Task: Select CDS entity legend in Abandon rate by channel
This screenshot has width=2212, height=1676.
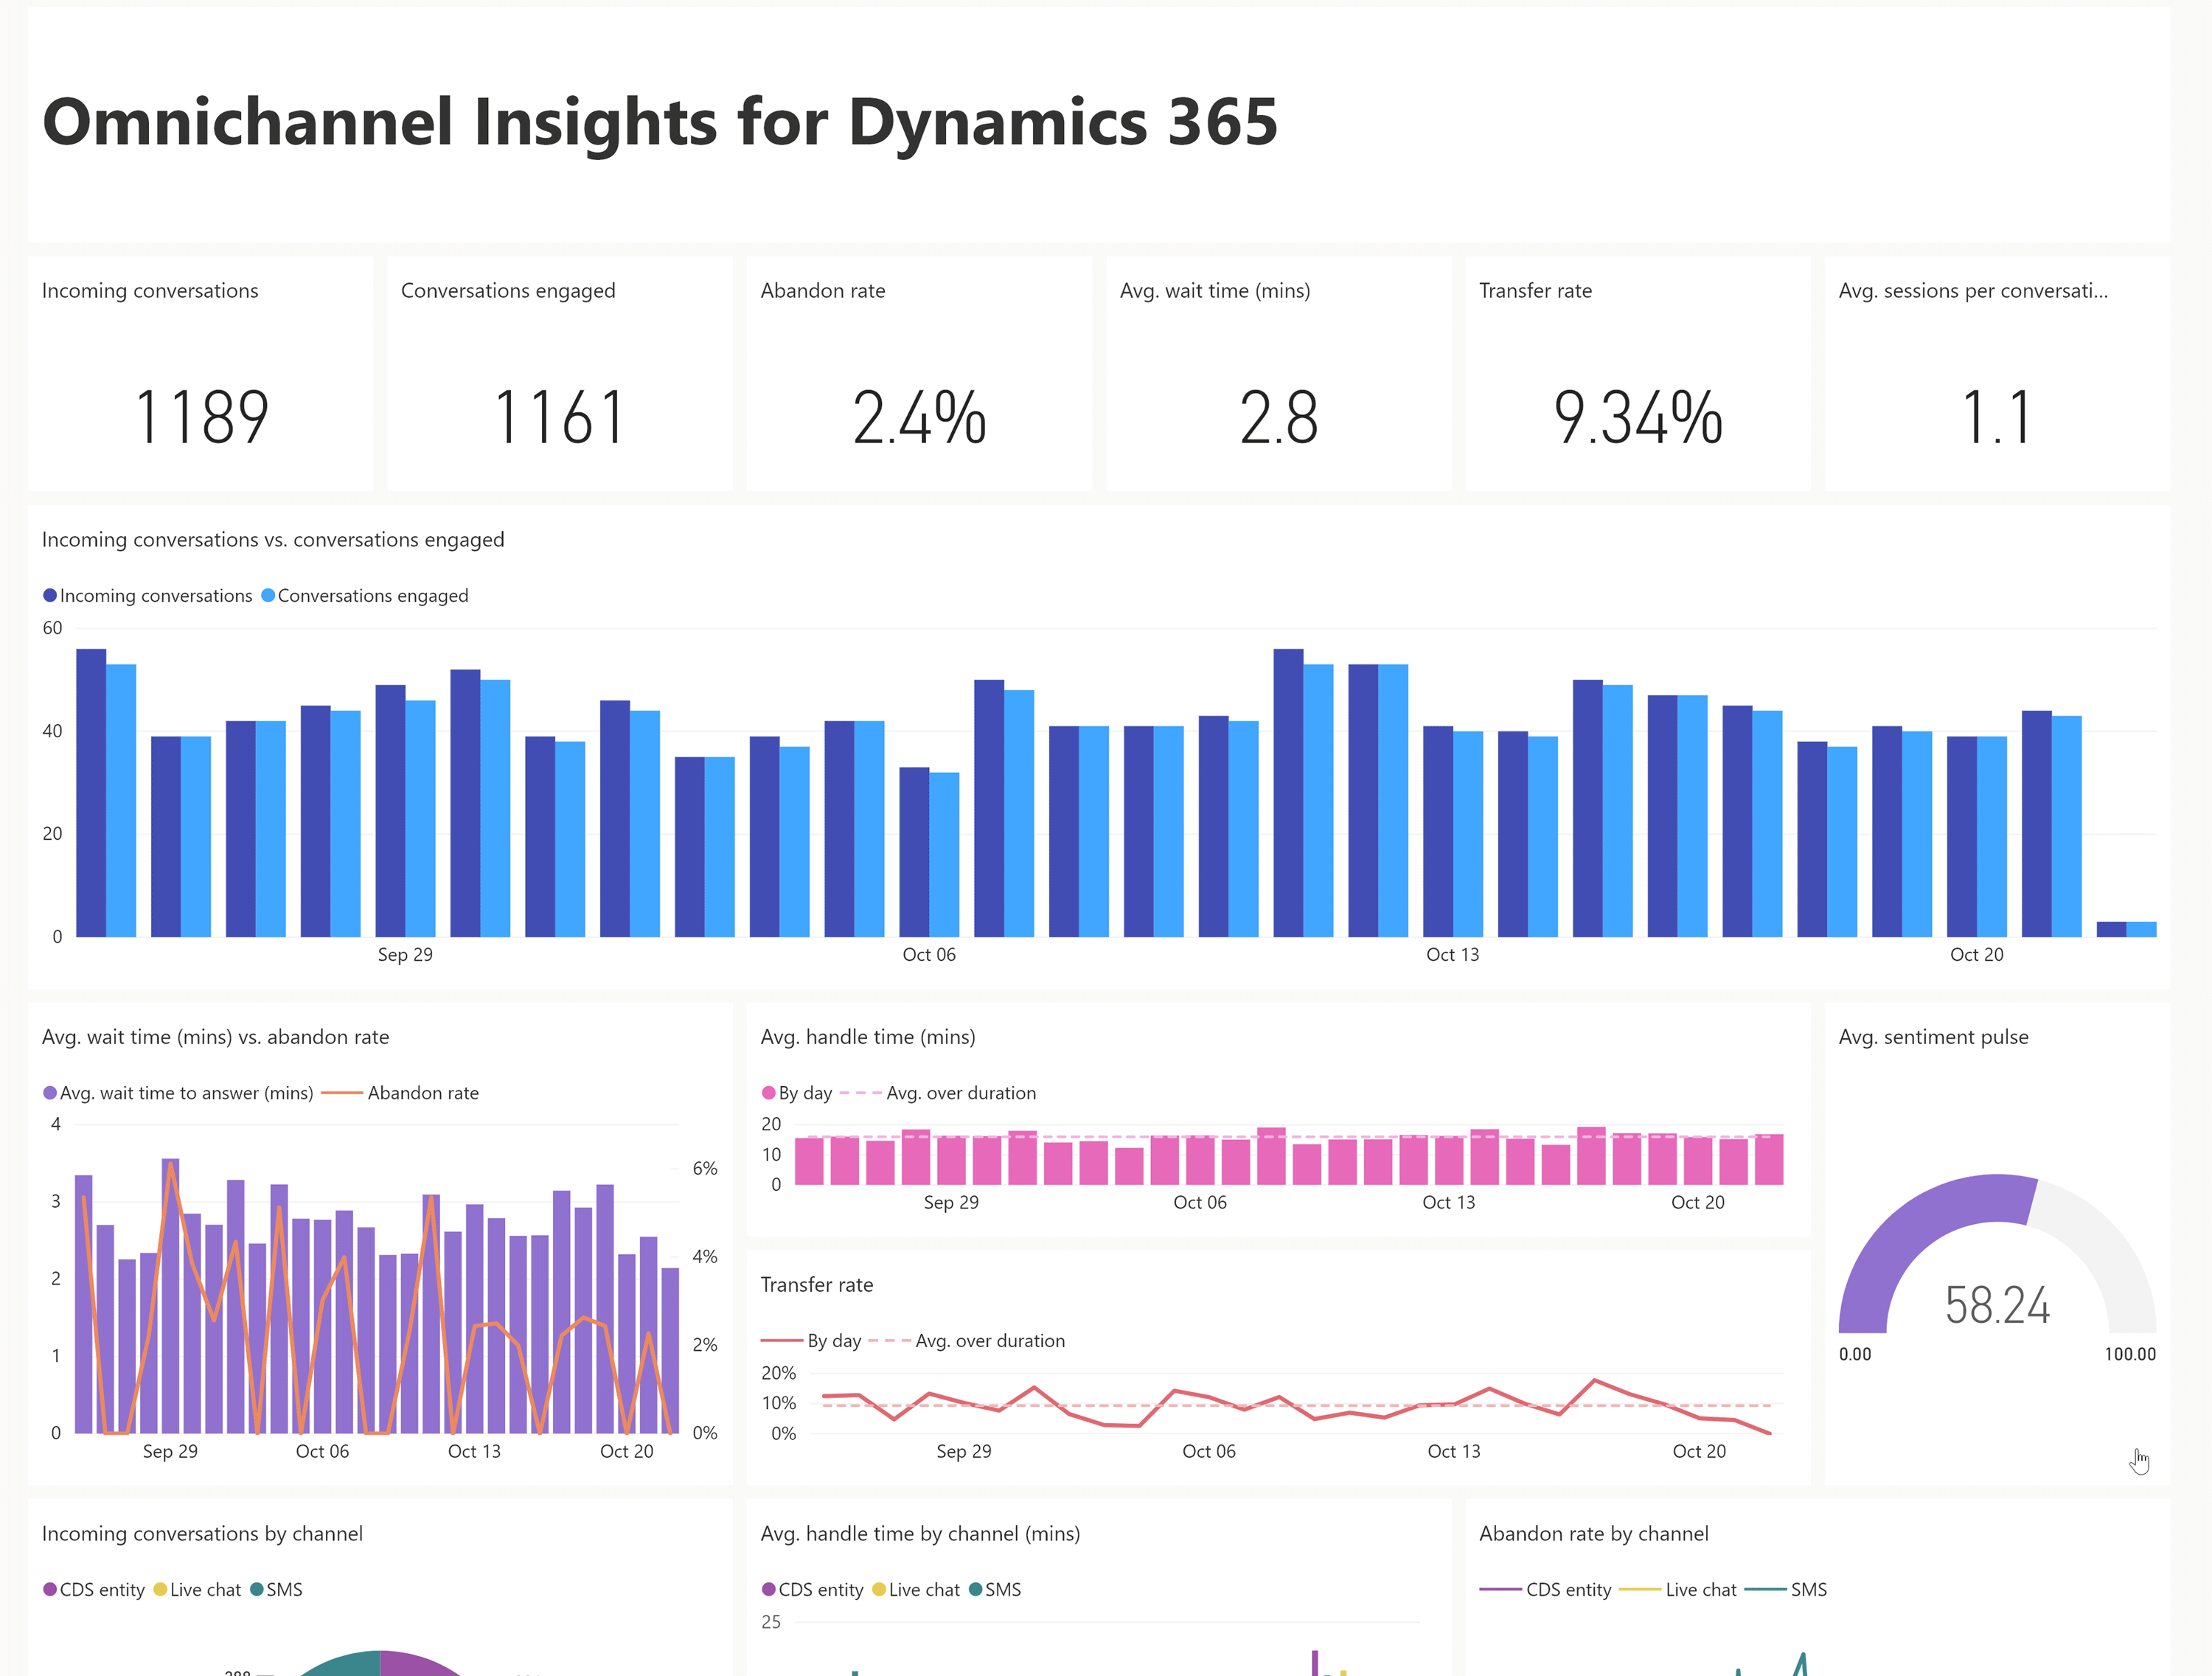Action: tap(1546, 1590)
